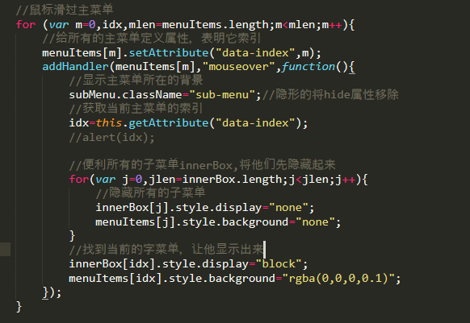This screenshot has height=323, width=470.
Task: Click the comment //隐形的将hide属性移除
Action: pos(330,95)
